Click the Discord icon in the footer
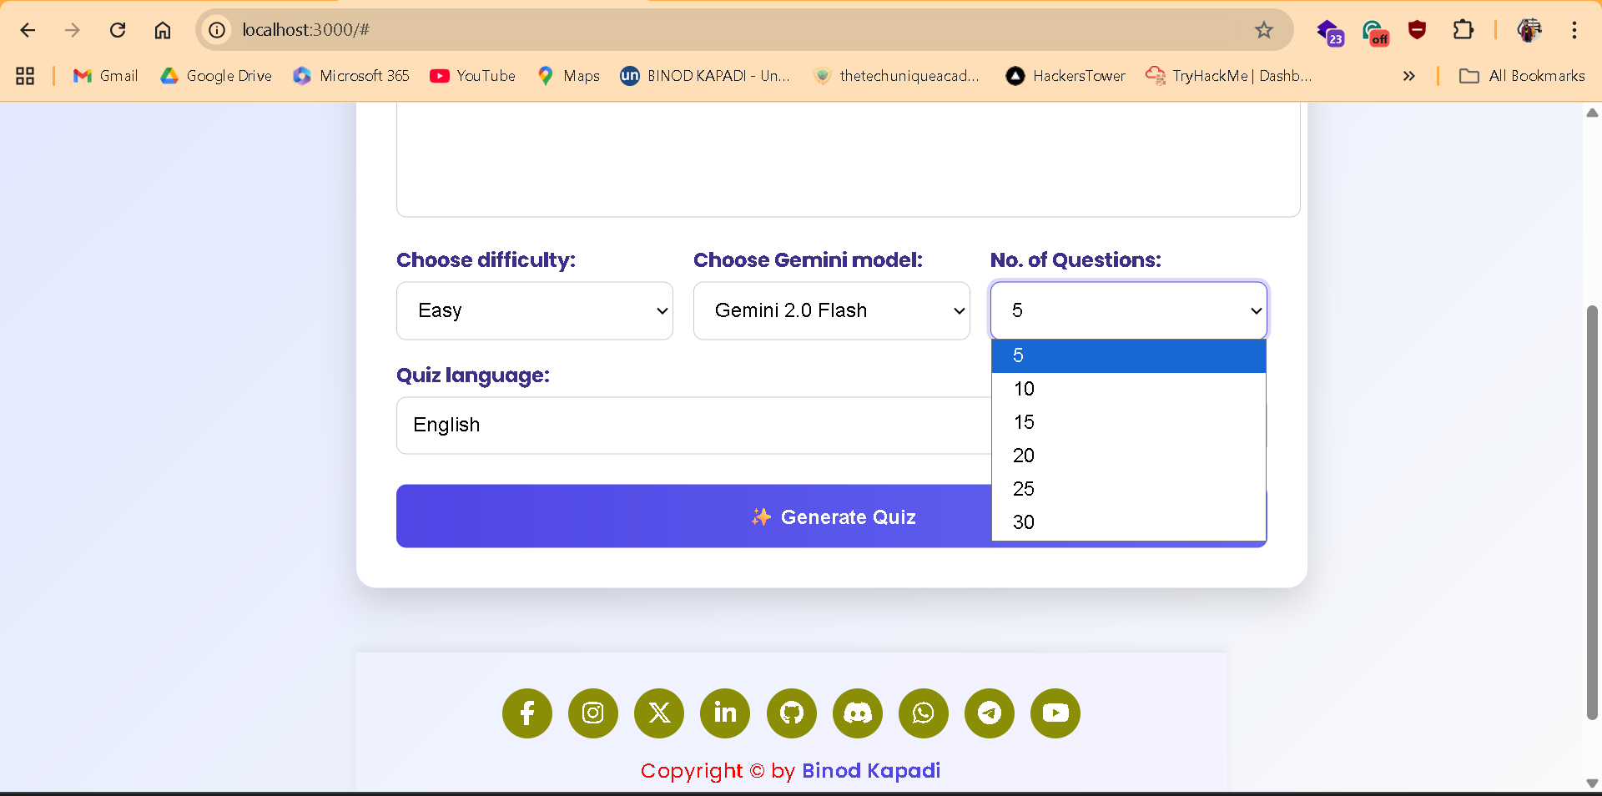The width and height of the screenshot is (1602, 796). 856,713
